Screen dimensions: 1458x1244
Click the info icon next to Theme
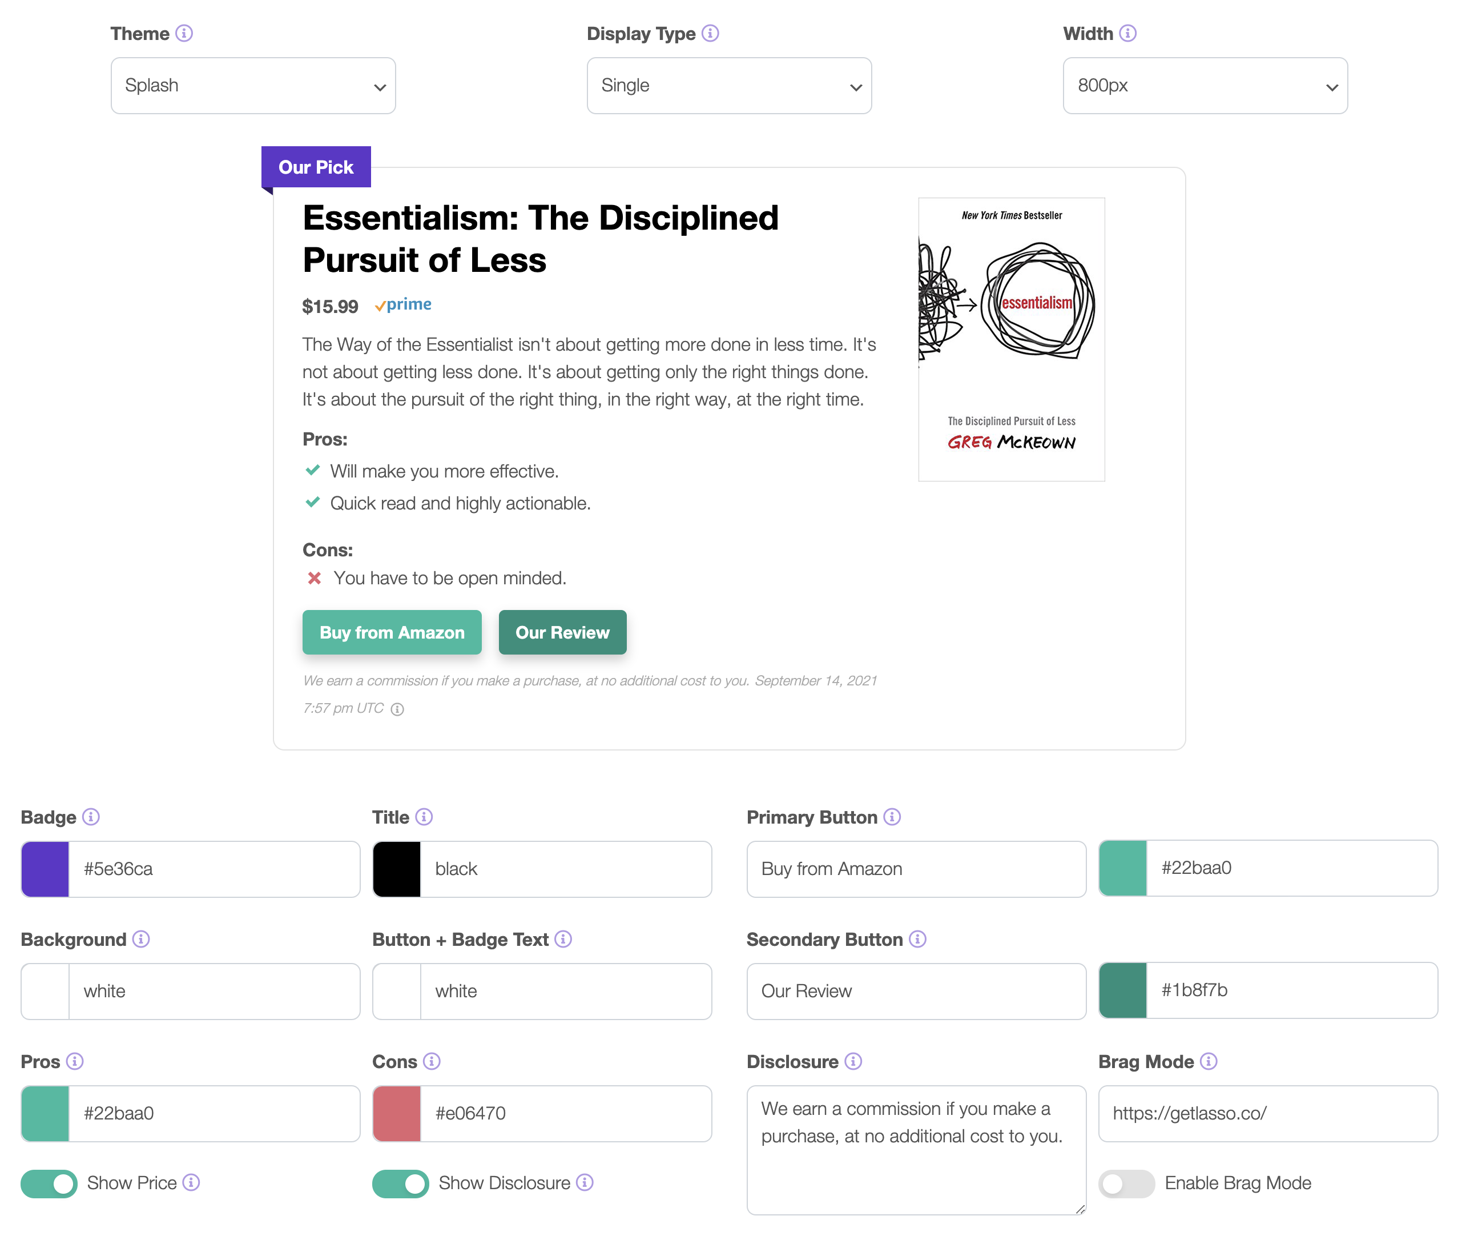pyautogui.click(x=184, y=33)
